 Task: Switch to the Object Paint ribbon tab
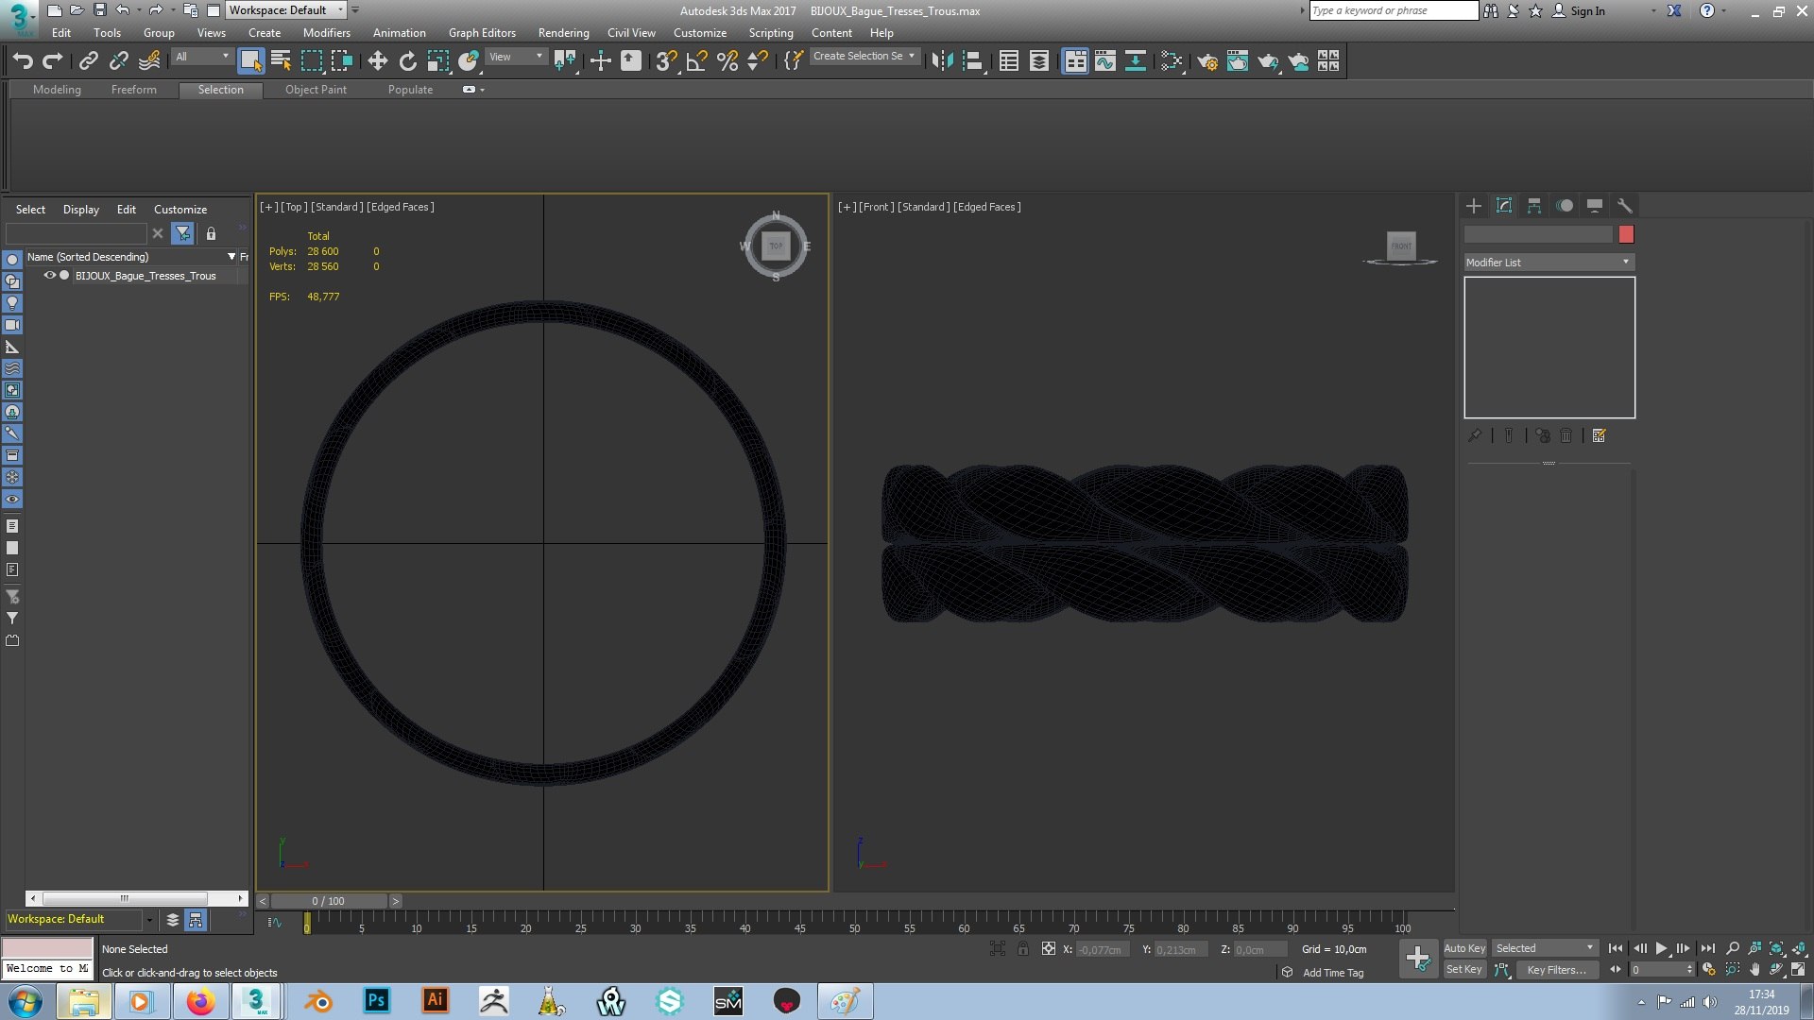316,90
